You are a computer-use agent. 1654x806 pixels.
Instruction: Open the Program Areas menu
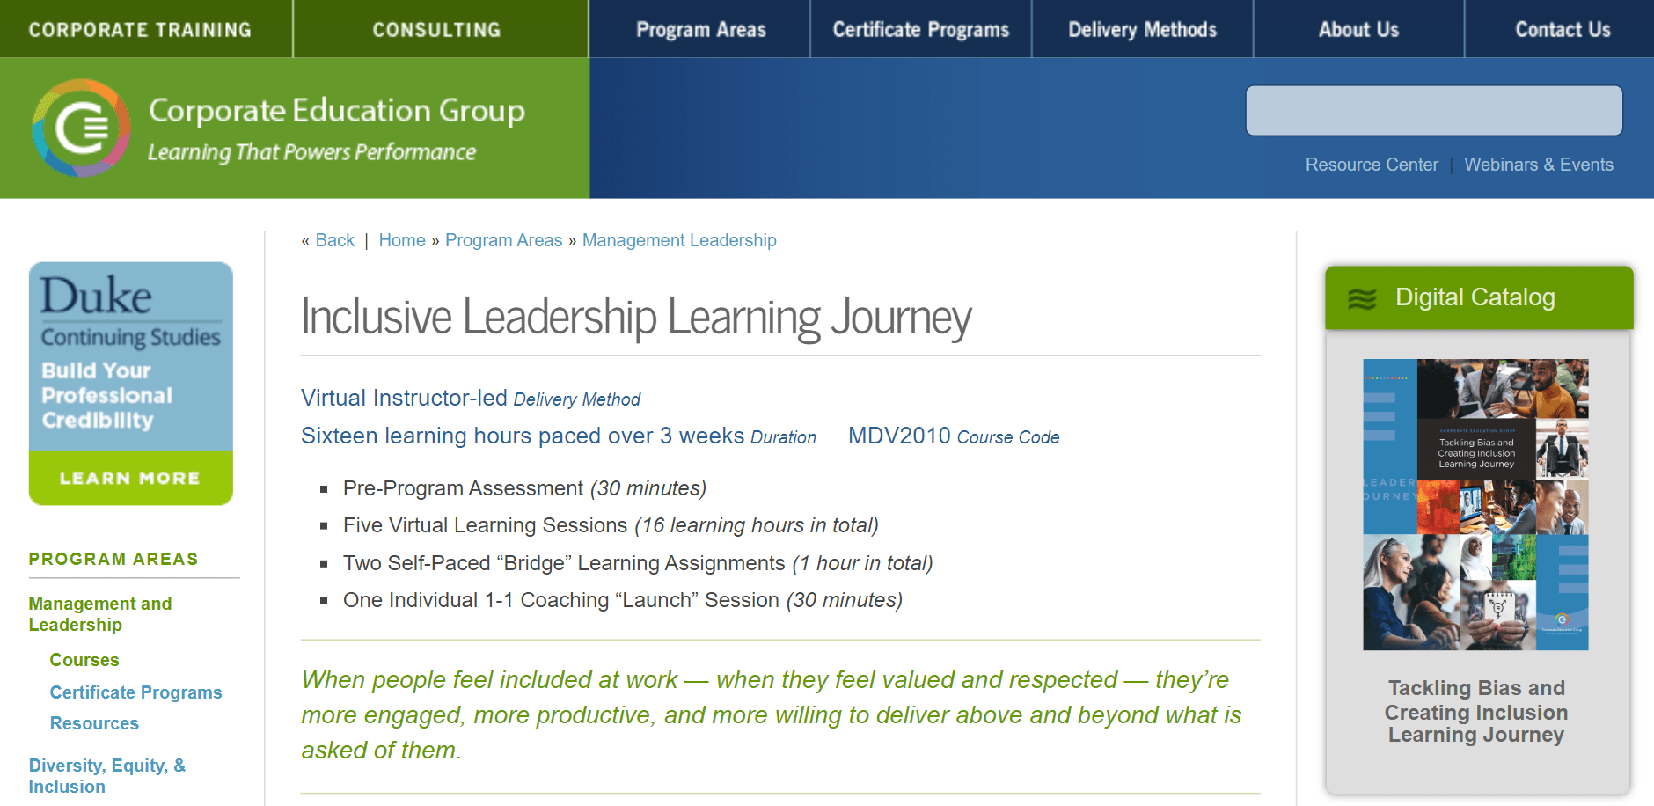tap(700, 30)
